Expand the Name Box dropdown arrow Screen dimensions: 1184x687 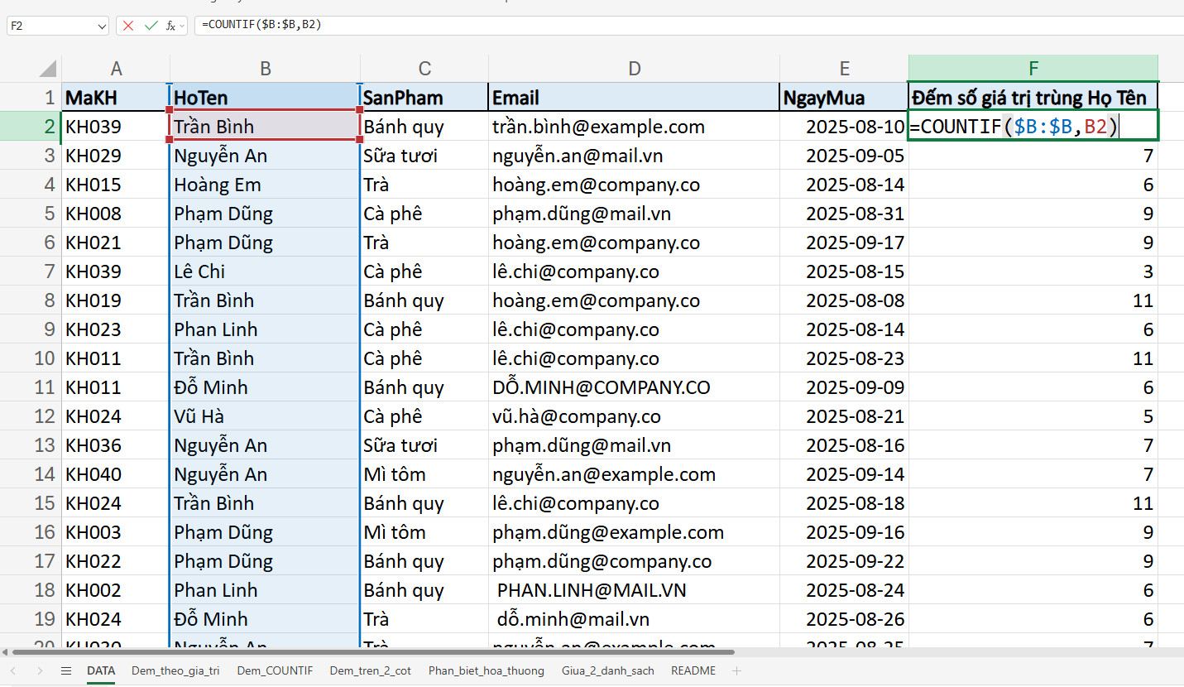[102, 26]
